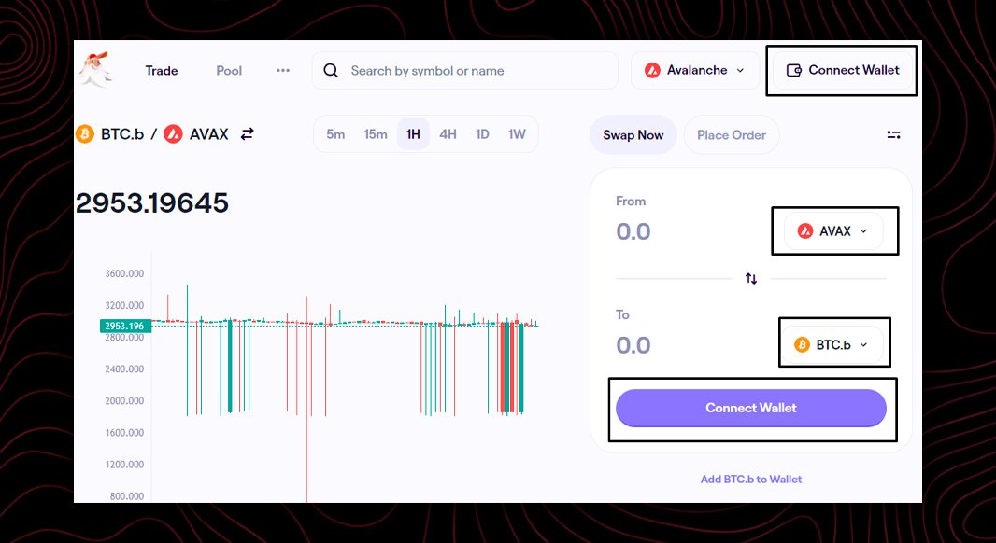This screenshot has width=996, height=543.
Task: Open the Trade page
Action: point(162,70)
